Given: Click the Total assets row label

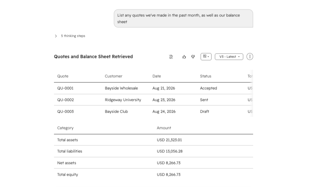Looking at the screenshot, I should [67, 140].
